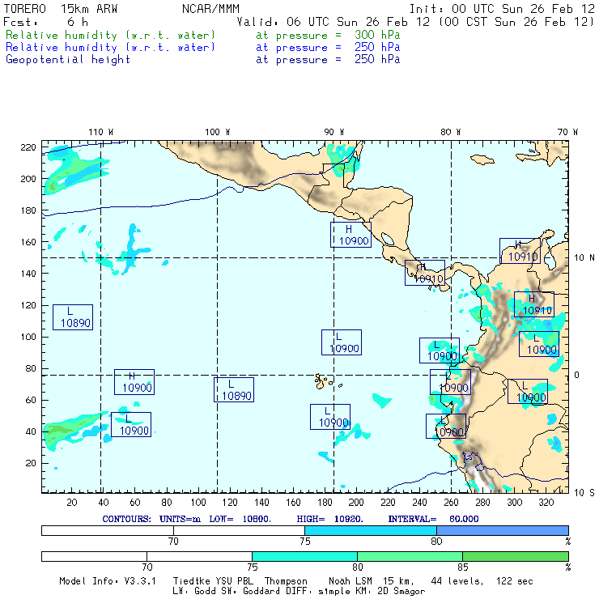Click the '100 W' longitude label
Image resolution: width=599 pixels, height=599 pixels.
pos(218,132)
